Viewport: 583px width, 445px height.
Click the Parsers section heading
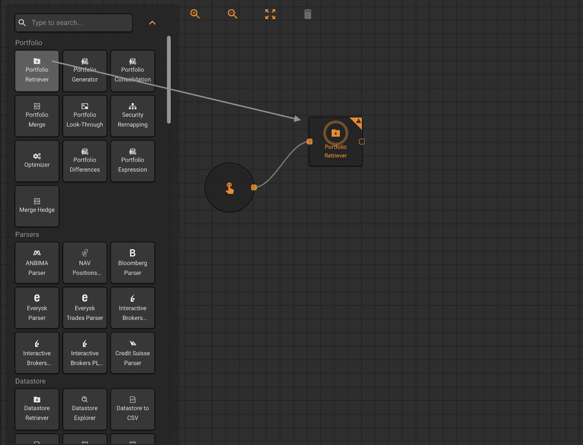27,234
